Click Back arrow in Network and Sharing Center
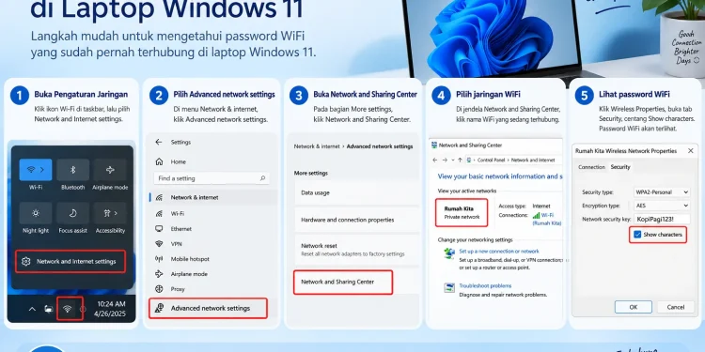Image resolution: width=705 pixels, height=352 pixels. pos(435,160)
